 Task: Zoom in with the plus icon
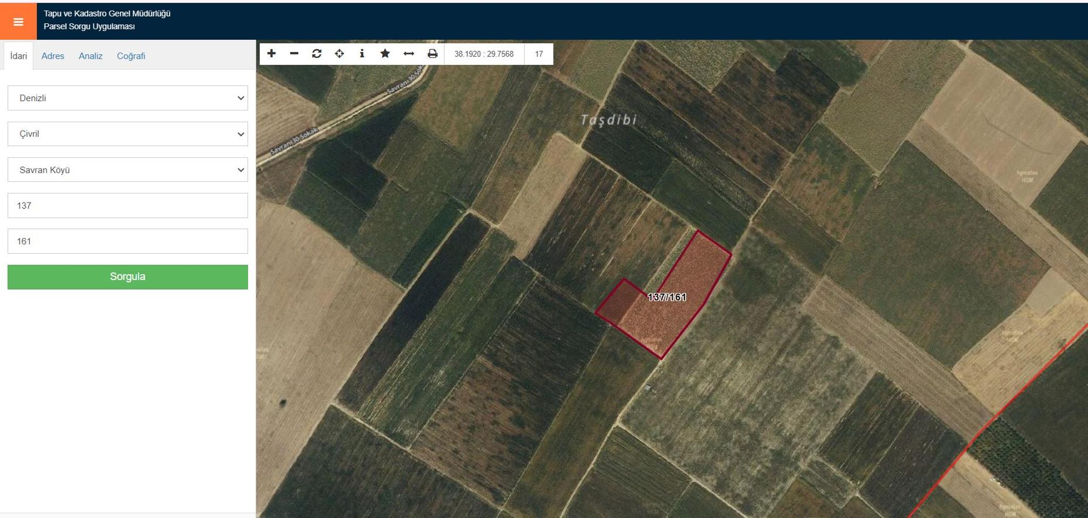point(272,54)
